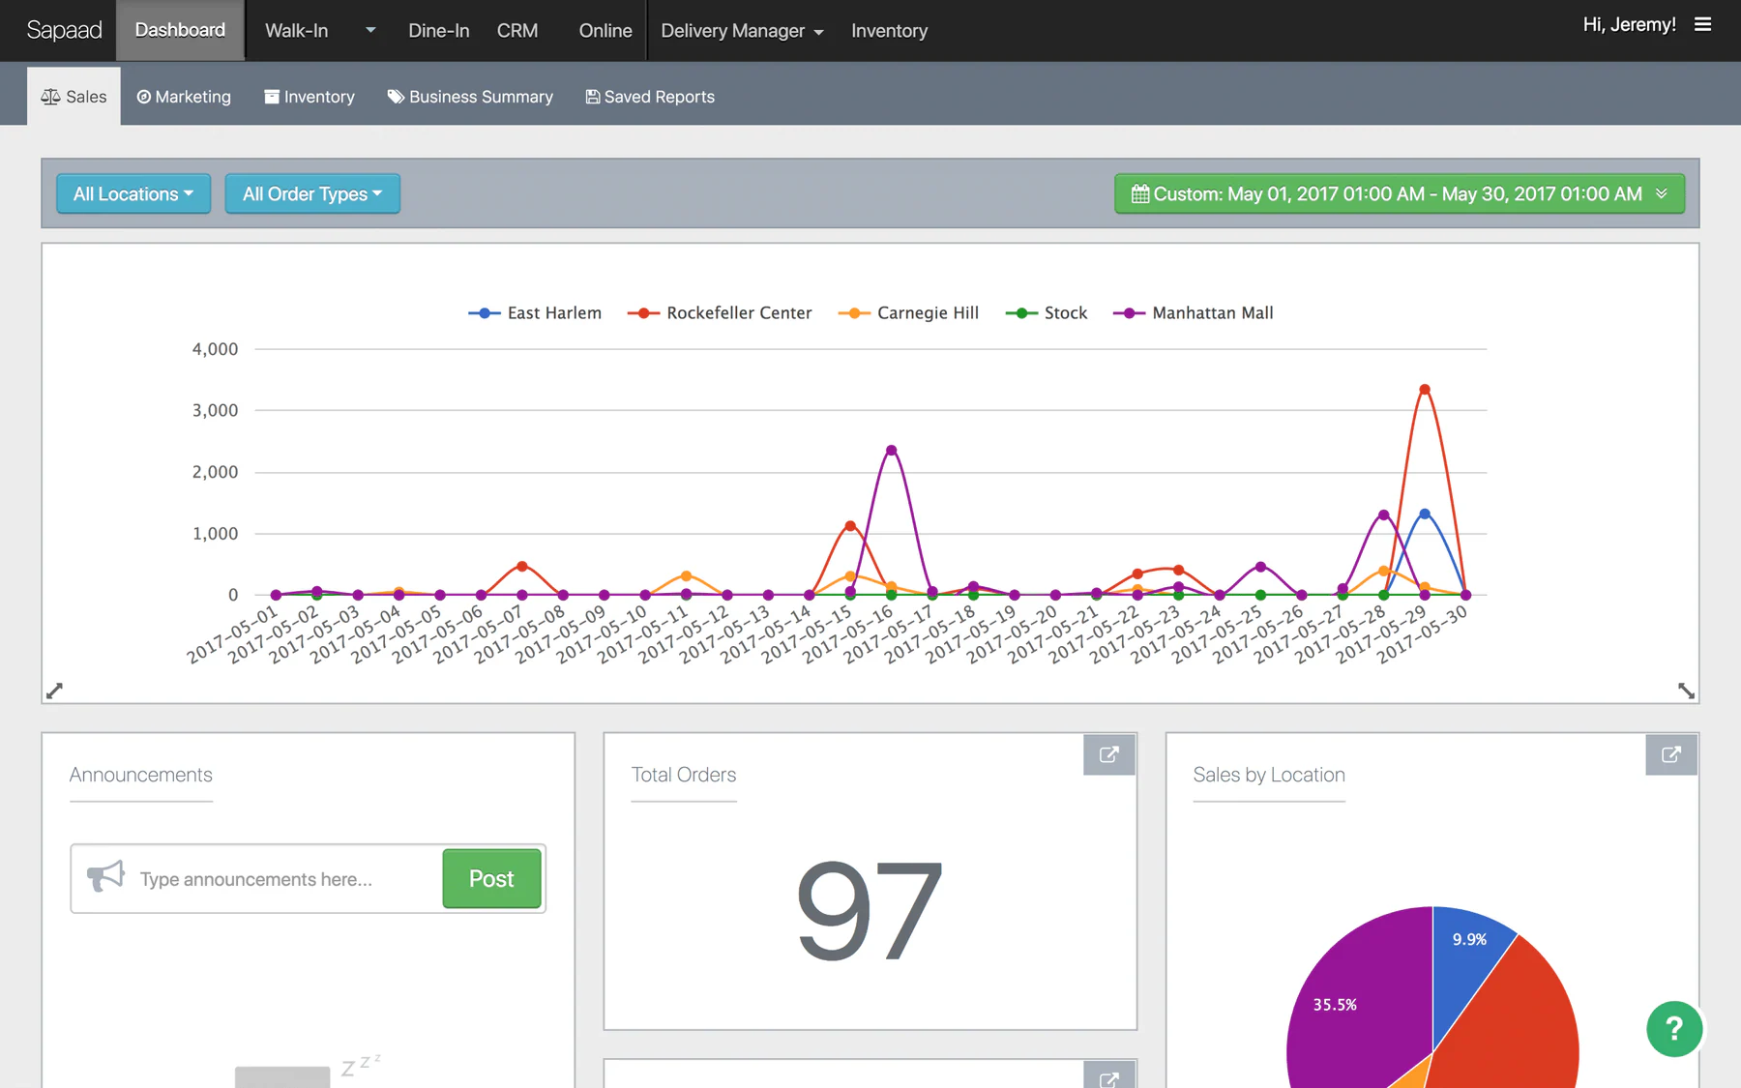
Task: Open Inventory in the top navigation bar
Action: (x=889, y=31)
